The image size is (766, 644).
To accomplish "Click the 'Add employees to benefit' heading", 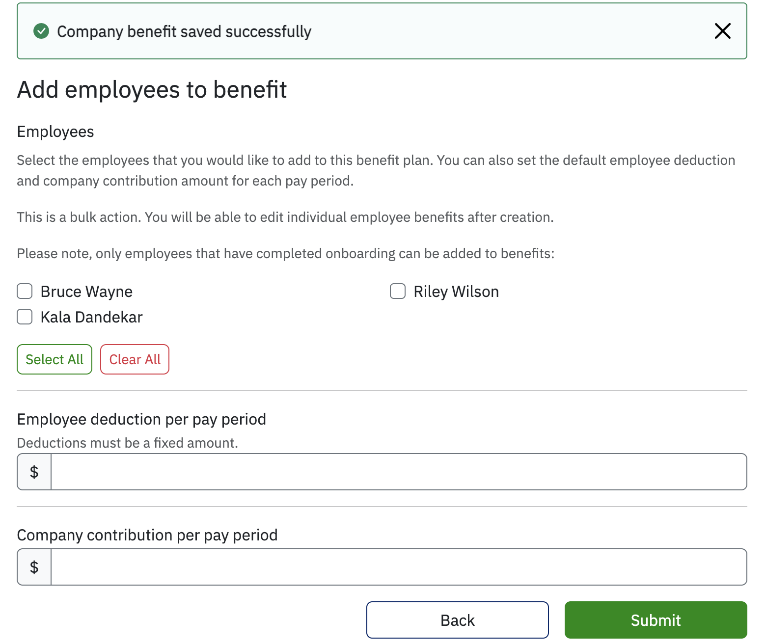I will (x=152, y=90).
